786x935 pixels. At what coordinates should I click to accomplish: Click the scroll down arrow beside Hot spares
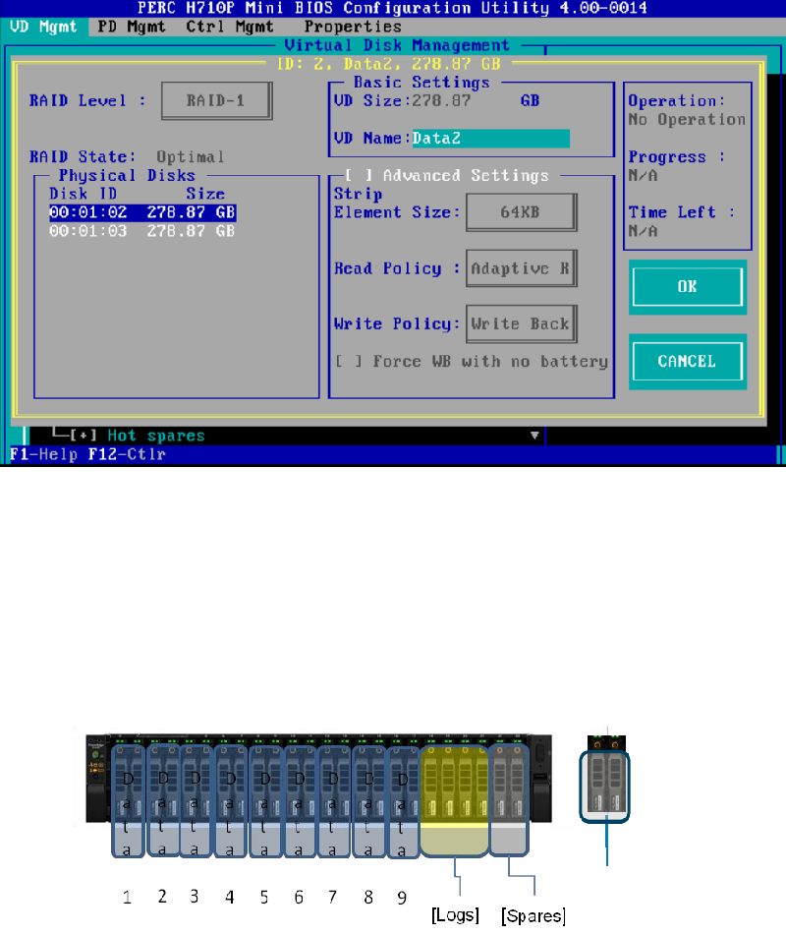(x=534, y=436)
